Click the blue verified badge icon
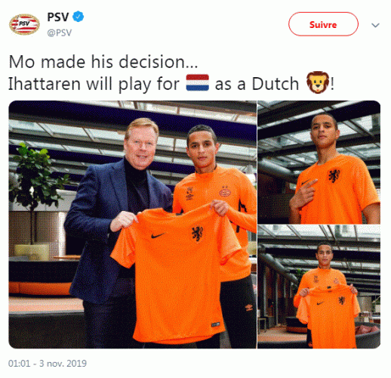The height and width of the screenshot is (378, 391). tap(79, 17)
